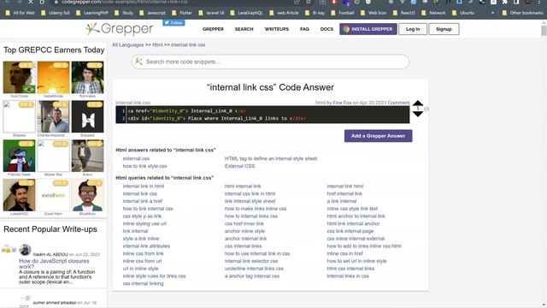Screen dimensions: 547x308
Task: Focus the Search more code snippets field
Action: (x=270, y=62)
